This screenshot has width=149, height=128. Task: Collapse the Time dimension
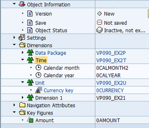pyautogui.click(x=22, y=60)
